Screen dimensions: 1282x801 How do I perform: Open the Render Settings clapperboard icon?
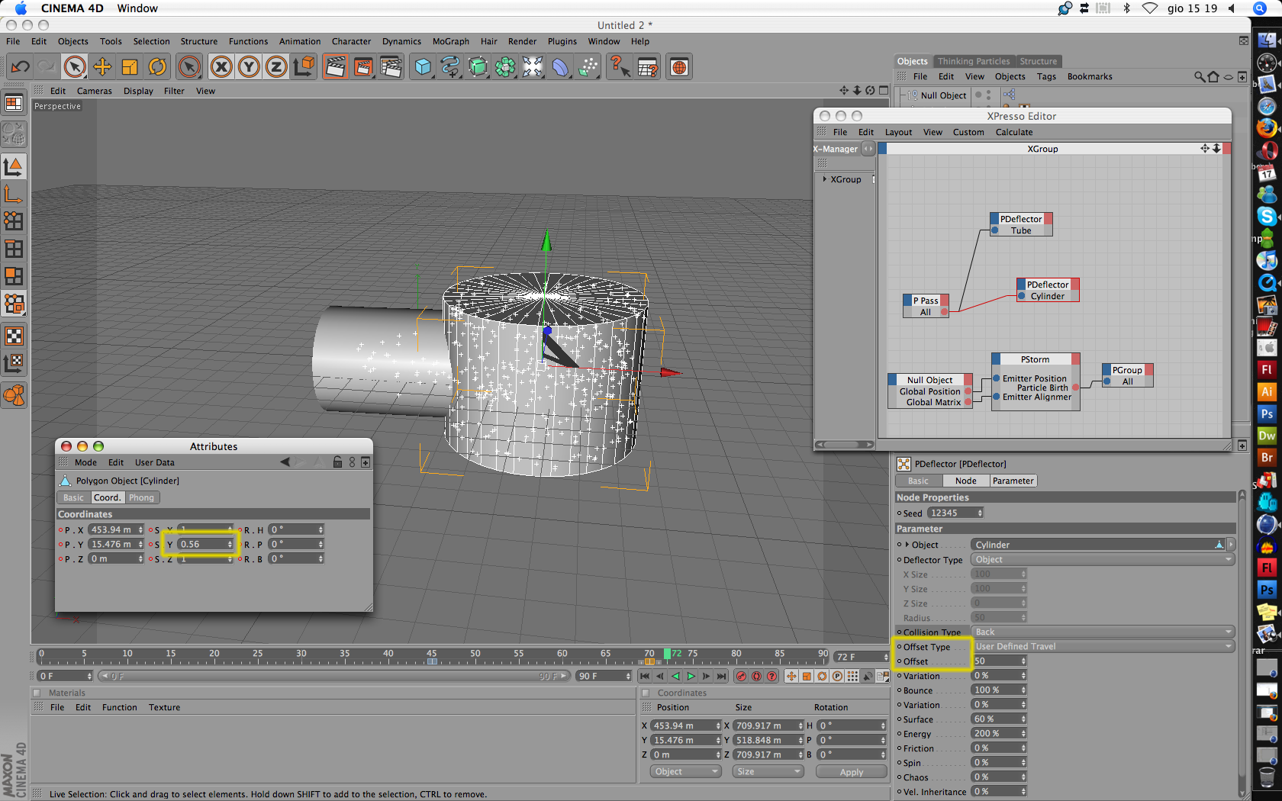pyautogui.click(x=391, y=67)
